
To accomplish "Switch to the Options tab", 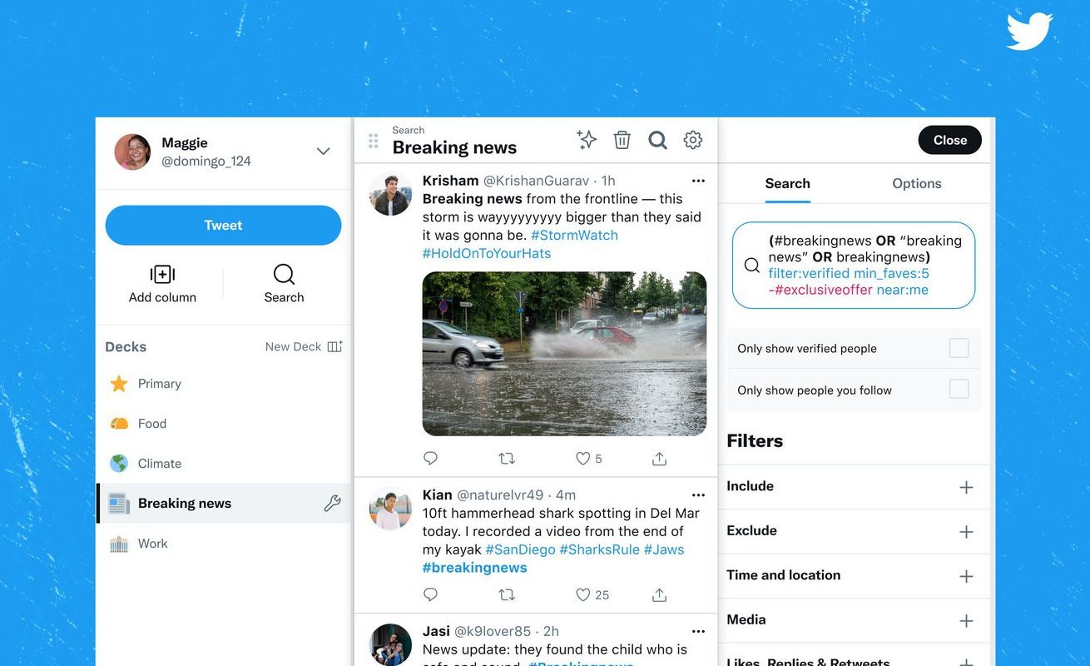I will pyautogui.click(x=917, y=184).
